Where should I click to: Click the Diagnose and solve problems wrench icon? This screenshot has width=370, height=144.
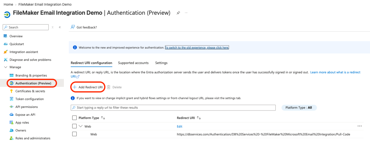point(5,60)
